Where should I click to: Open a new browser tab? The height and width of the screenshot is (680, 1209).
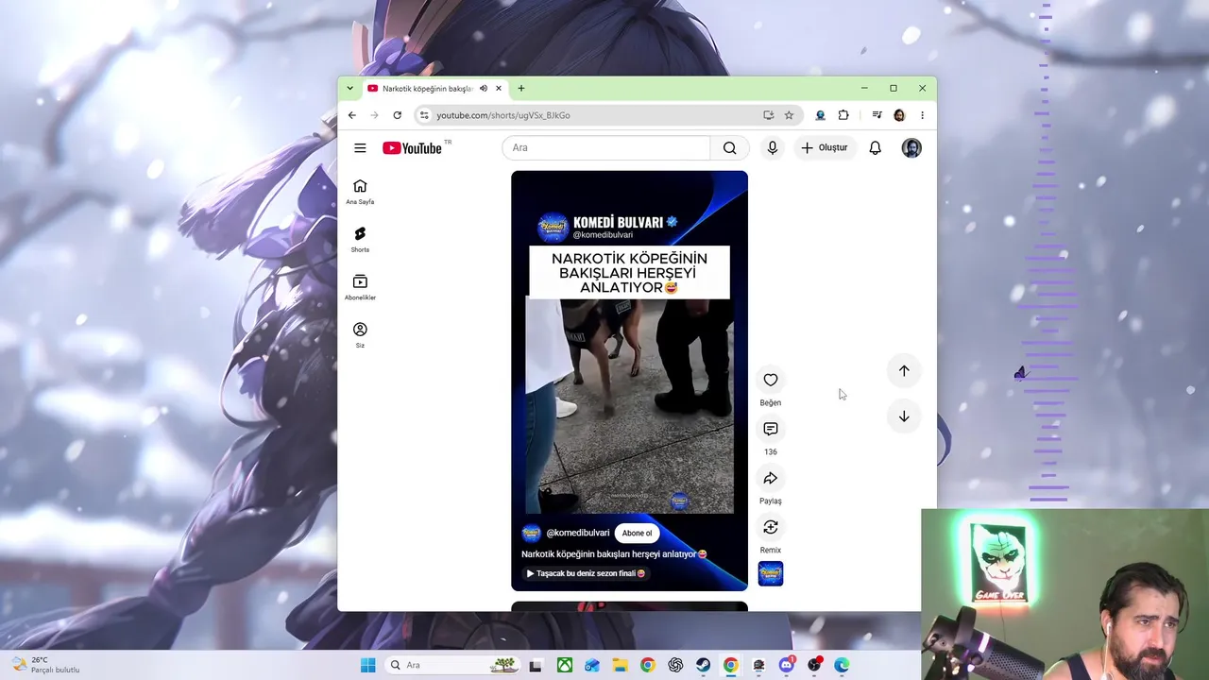point(520,89)
